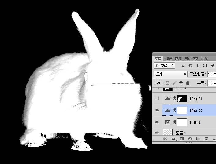Click the 不透明度 opacity value field
The height and width of the screenshot is (164, 216).
pos(212,74)
